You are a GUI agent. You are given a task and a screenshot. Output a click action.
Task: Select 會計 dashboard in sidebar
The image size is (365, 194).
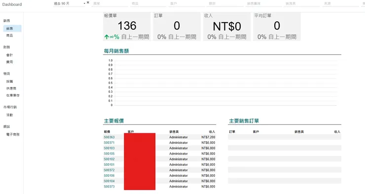click(x=9, y=55)
